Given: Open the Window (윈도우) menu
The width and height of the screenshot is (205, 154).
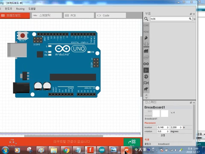Looking at the screenshot, I should click(x=8, y=9).
